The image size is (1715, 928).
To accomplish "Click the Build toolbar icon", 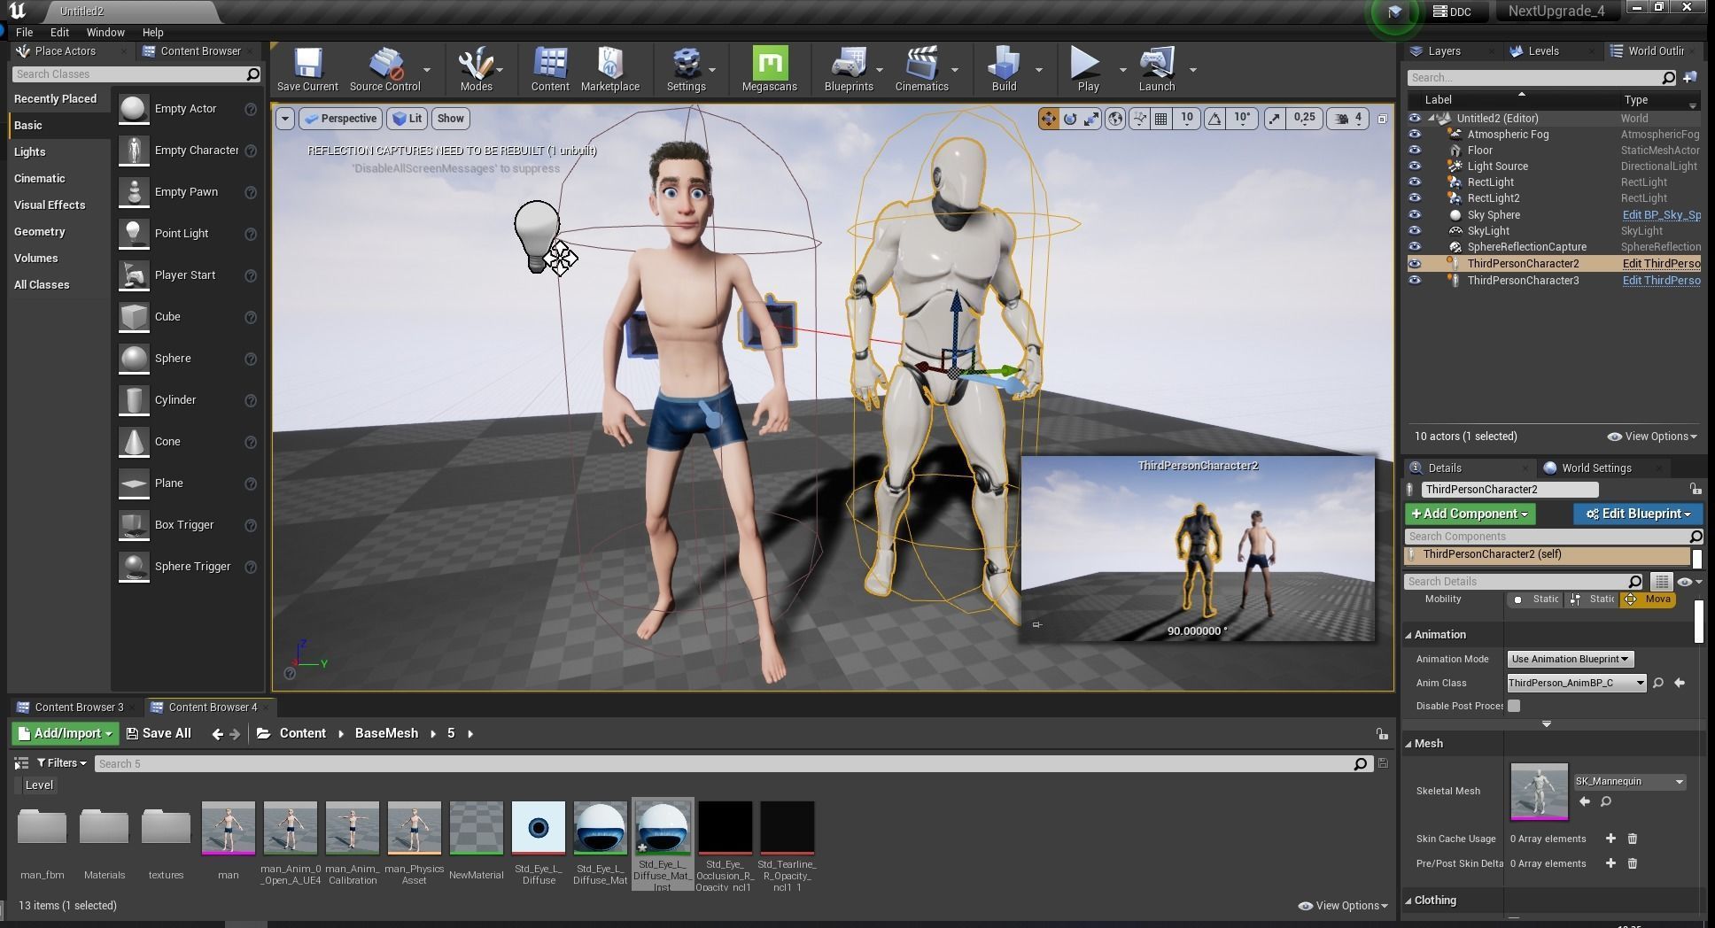I will click(1004, 69).
